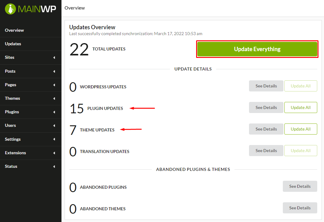Image resolution: width=324 pixels, height=222 pixels.
Task: Expand the Settings submenu arrow
Action: coord(54,139)
